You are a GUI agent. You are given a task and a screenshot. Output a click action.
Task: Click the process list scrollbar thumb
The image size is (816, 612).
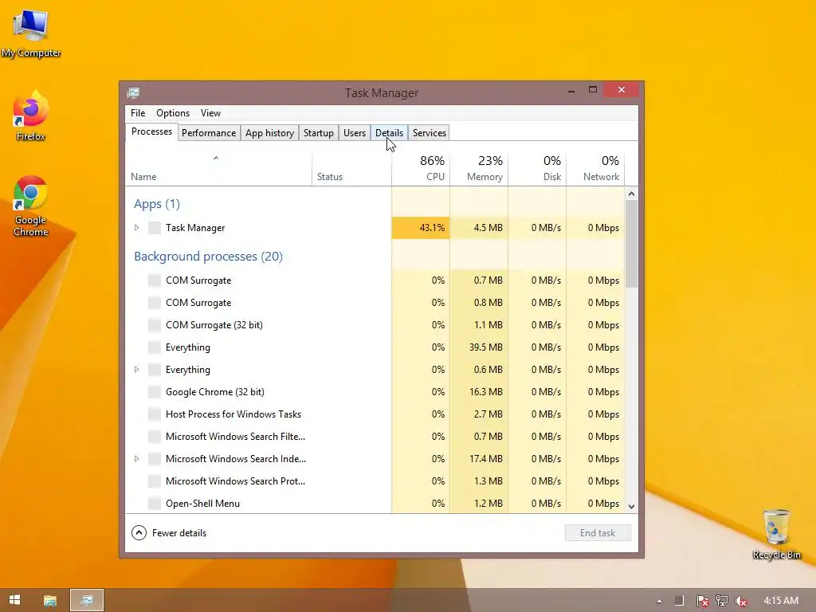coord(631,244)
